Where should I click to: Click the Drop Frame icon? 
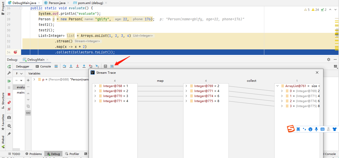coord(91,66)
